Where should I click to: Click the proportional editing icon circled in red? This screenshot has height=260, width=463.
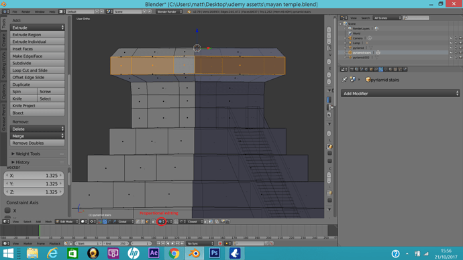pos(160,221)
